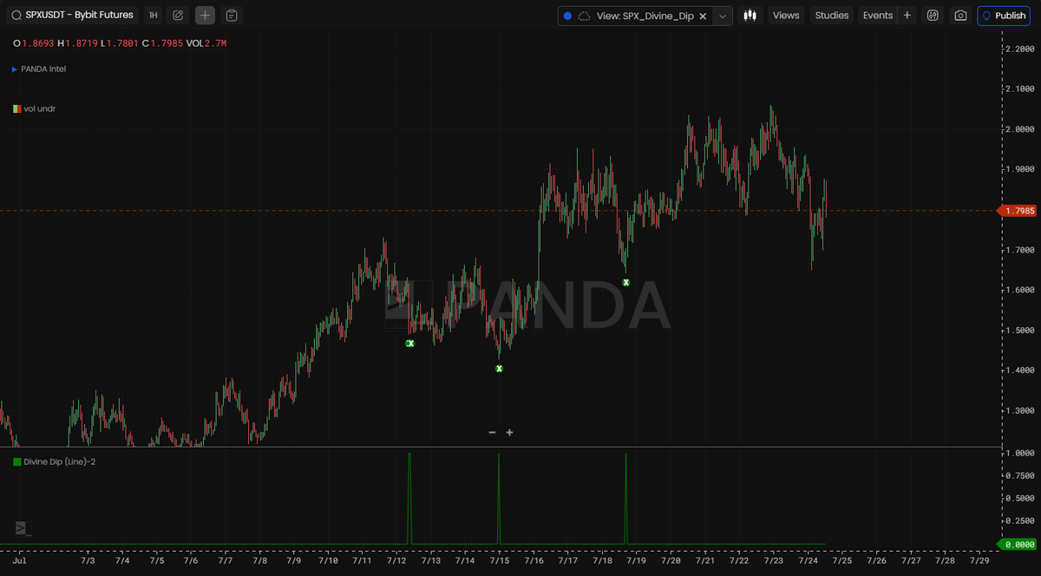Select the Divine Dip (Line)-2 label
1041x576 pixels.
click(x=60, y=461)
